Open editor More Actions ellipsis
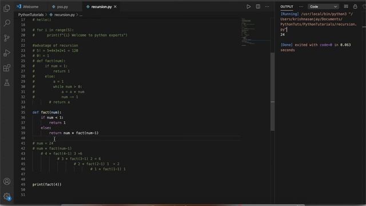366x206 pixels. click(267, 7)
